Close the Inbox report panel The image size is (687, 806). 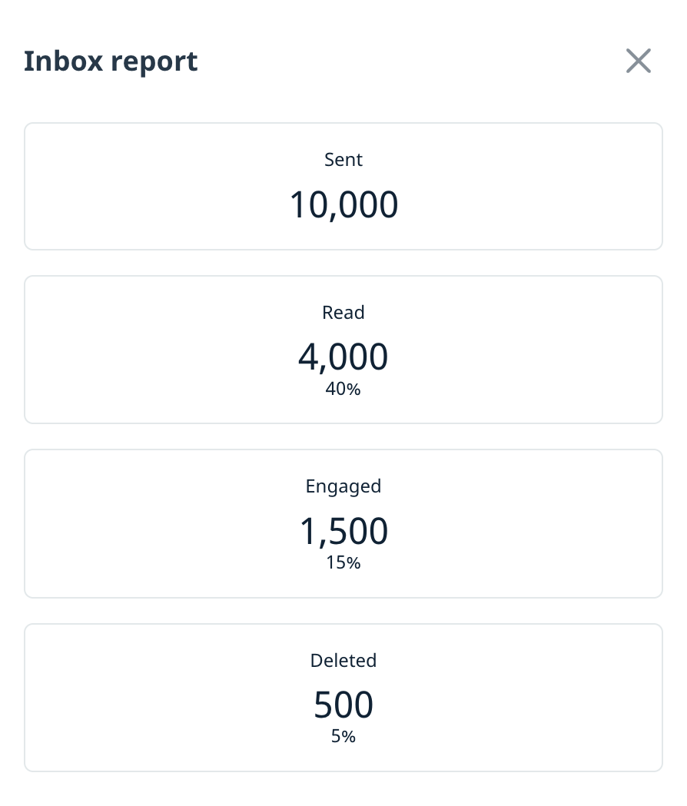638,61
